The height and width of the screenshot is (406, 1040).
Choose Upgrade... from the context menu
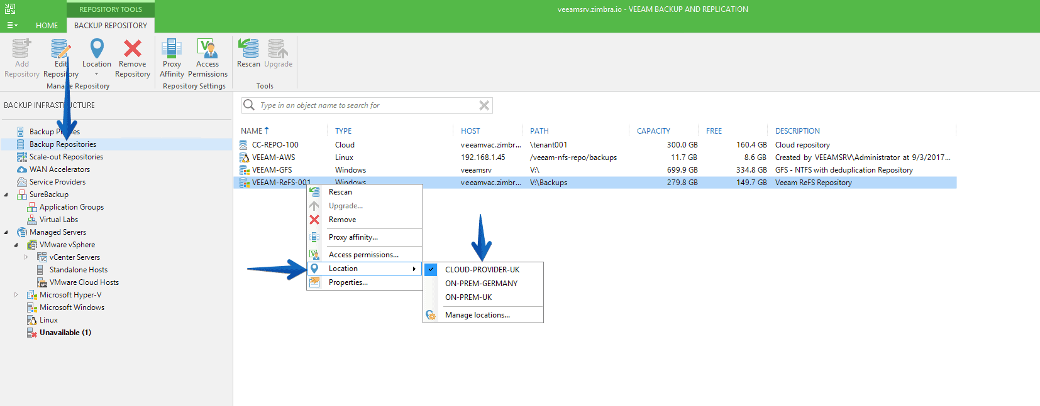346,206
